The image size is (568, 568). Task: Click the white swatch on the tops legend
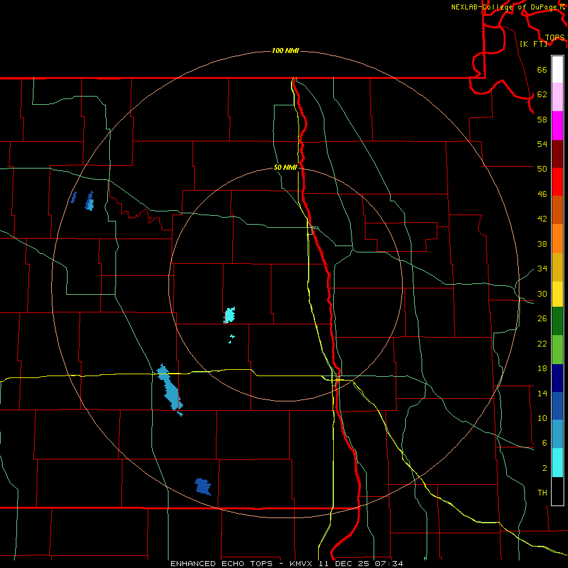[x=557, y=69]
